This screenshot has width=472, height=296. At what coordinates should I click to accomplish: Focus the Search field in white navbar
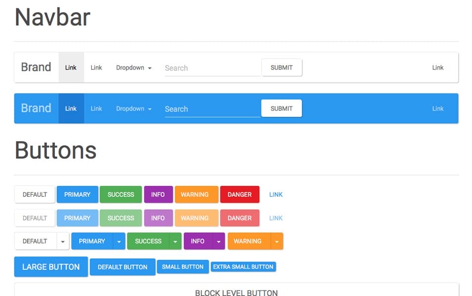(x=212, y=68)
